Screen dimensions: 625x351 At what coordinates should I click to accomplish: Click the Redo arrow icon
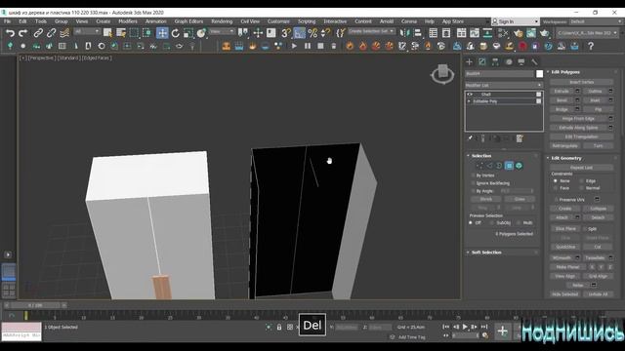(x=23, y=33)
